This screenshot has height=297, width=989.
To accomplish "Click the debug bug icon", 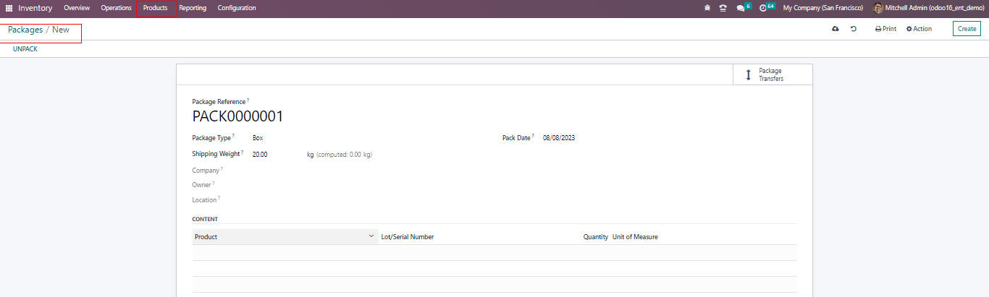I will pyautogui.click(x=707, y=8).
